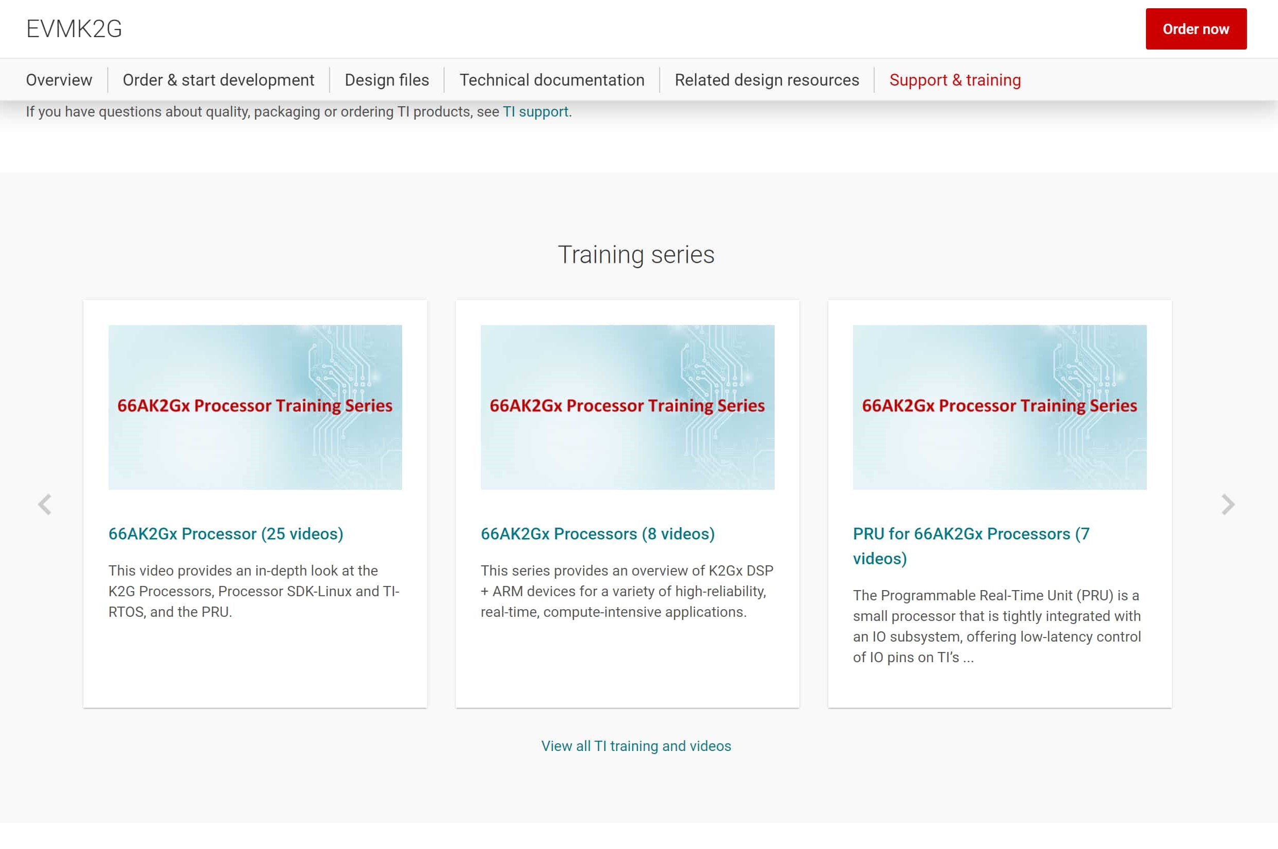This screenshot has height=849, width=1278.
Task: Open the Design files tab
Action: [386, 79]
